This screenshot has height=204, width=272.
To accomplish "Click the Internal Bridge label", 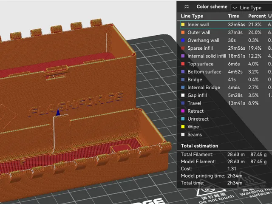I will pyautogui.click(x=204, y=88).
